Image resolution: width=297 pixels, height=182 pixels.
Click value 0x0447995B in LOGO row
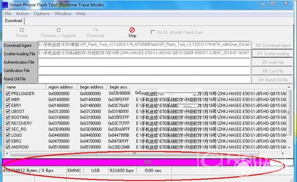(119, 135)
